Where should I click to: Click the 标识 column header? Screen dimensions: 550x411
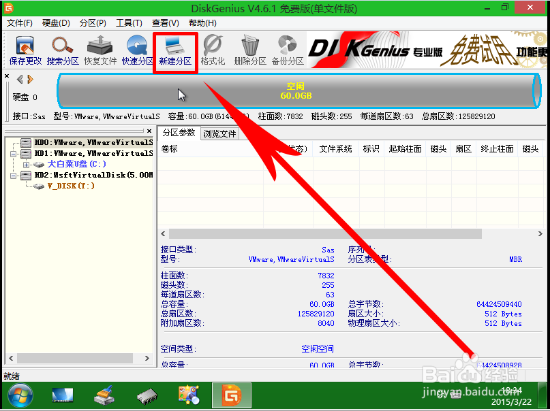[371, 149]
